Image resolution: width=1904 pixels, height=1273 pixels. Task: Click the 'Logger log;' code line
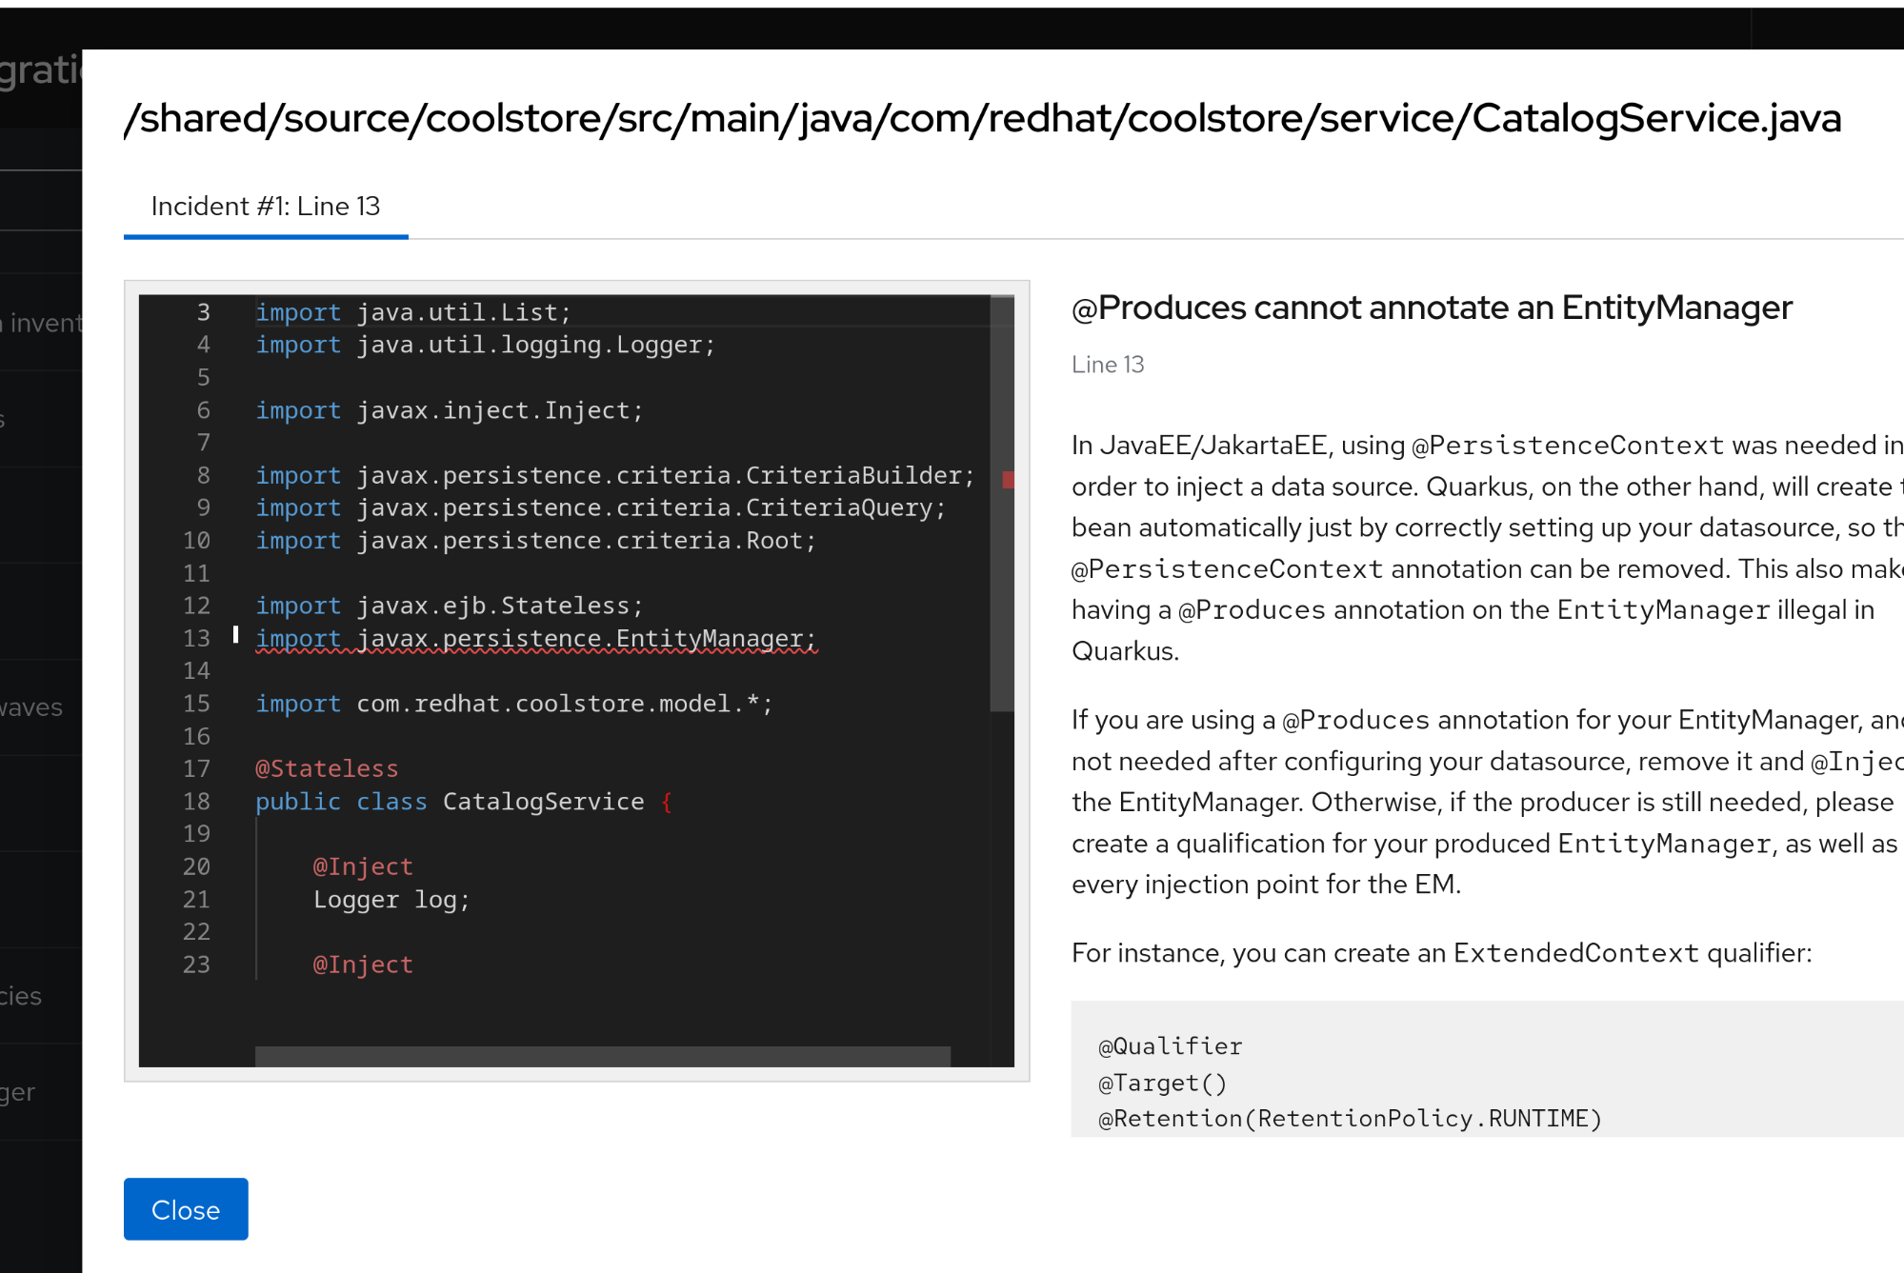pyautogui.click(x=391, y=900)
